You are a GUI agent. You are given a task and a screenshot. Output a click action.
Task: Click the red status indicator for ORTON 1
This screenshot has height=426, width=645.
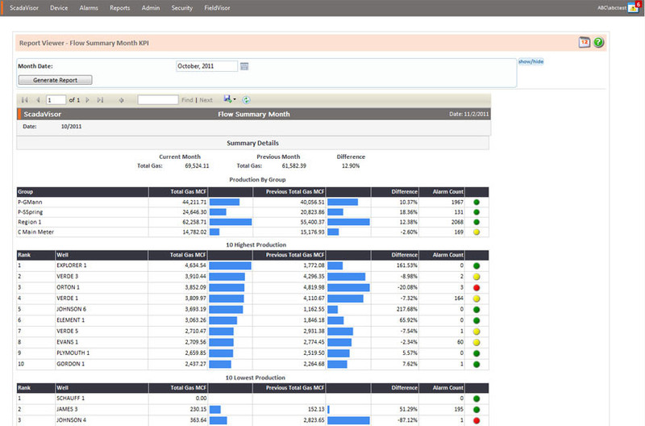(x=477, y=286)
